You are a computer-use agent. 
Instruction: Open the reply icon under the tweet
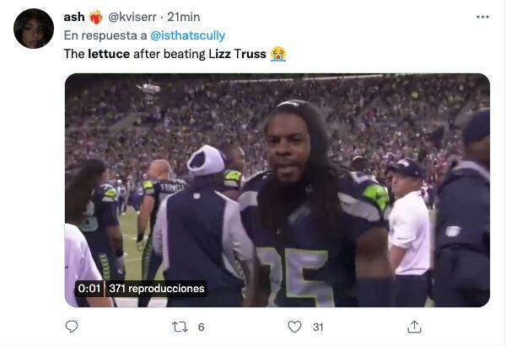72,327
